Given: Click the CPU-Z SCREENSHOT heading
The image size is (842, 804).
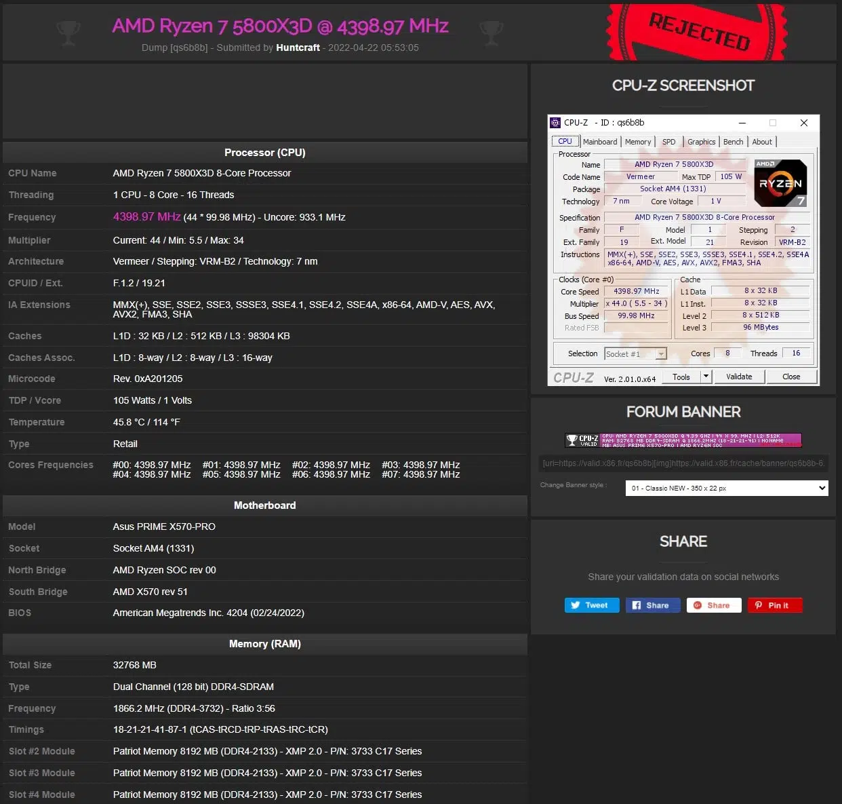Looking at the screenshot, I should click(683, 85).
